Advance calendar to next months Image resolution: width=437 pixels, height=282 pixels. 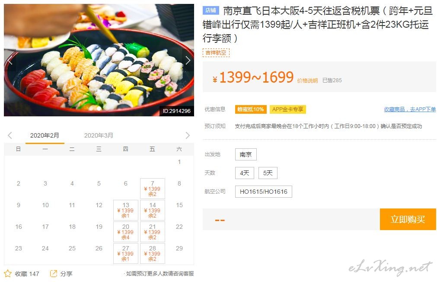188,135
